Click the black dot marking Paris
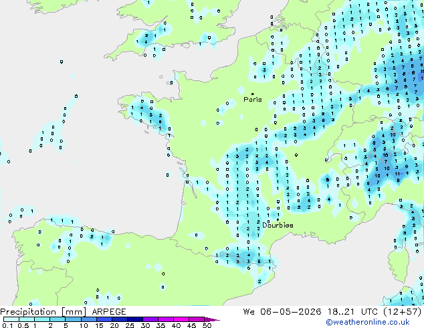The height and width of the screenshot is (328, 424). click(x=253, y=94)
